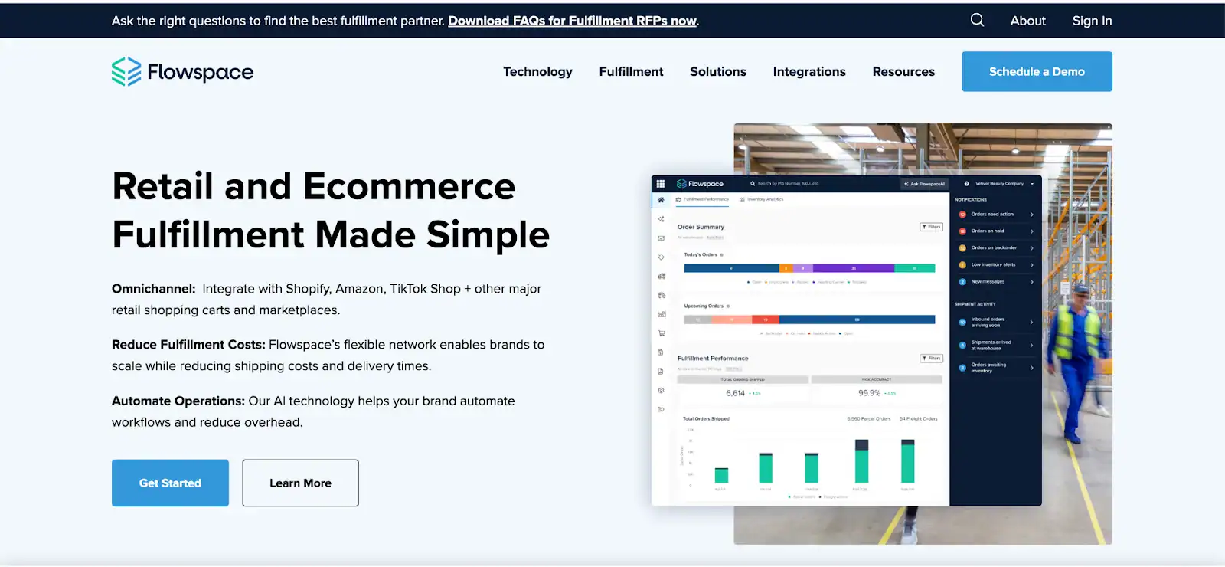Click the invoice document icon in dashboard sidebar
The image size is (1225, 567).
[x=661, y=352]
